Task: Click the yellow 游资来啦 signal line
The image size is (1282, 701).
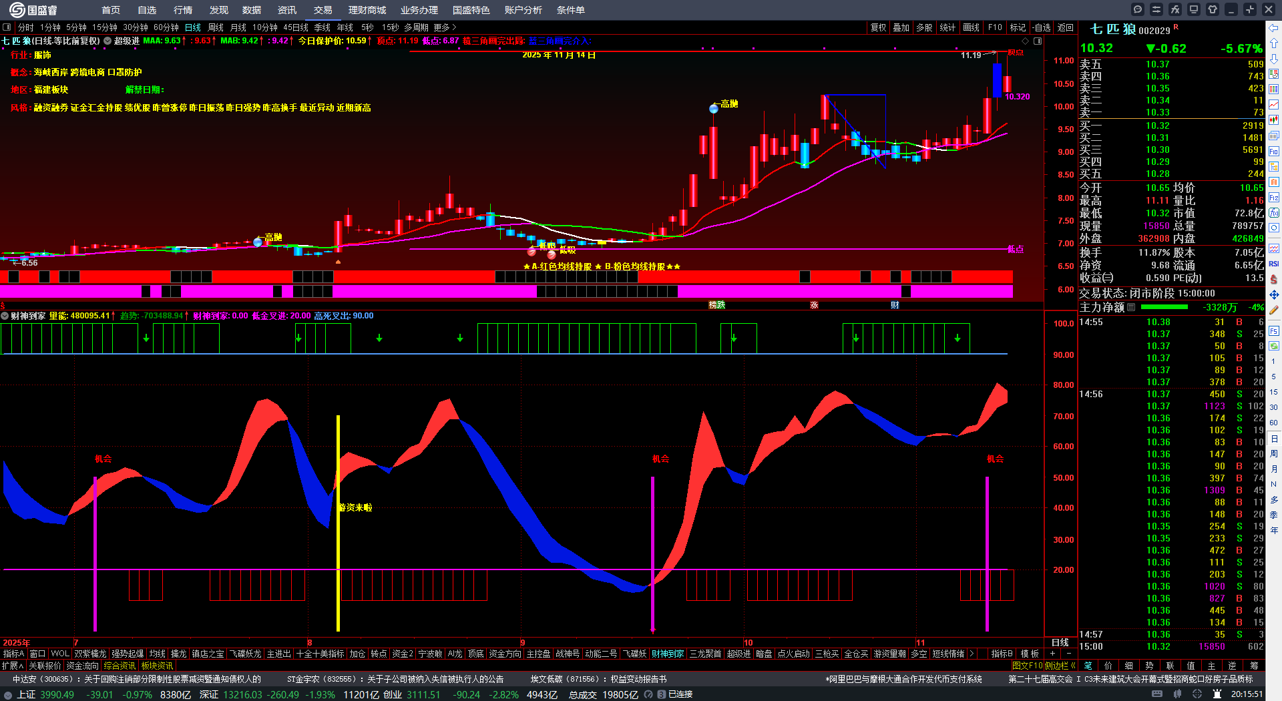Action: (338, 523)
